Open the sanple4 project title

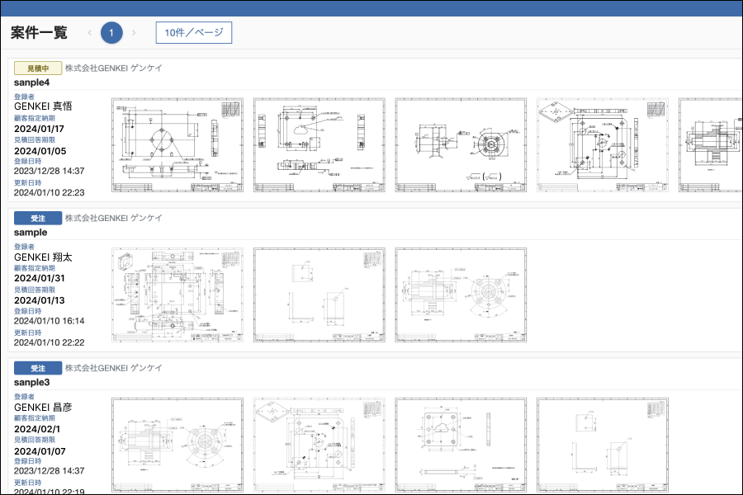(x=32, y=82)
